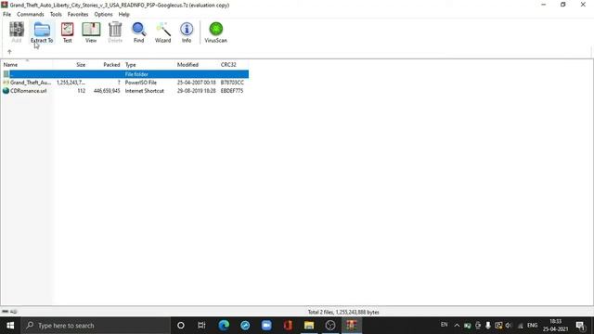Click the PowerISO file icon in list
Viewport: 594px width, 334px height.
coord(6,83)
